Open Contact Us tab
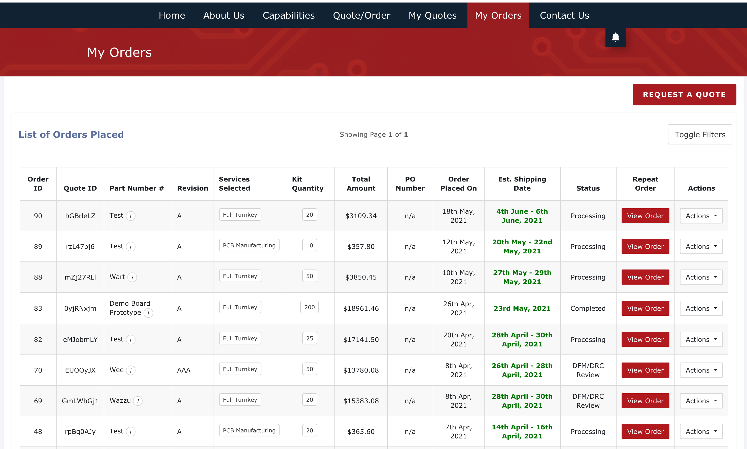 click(564, 15)
